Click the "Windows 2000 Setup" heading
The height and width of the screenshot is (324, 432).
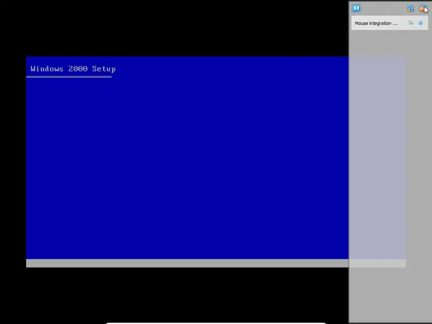click(73, 69)
